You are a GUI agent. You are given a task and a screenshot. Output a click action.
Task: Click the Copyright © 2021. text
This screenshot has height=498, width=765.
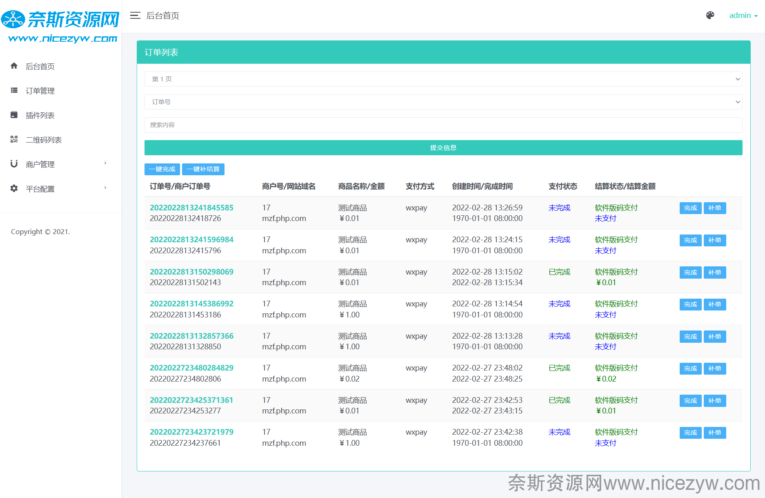point(40,232)
